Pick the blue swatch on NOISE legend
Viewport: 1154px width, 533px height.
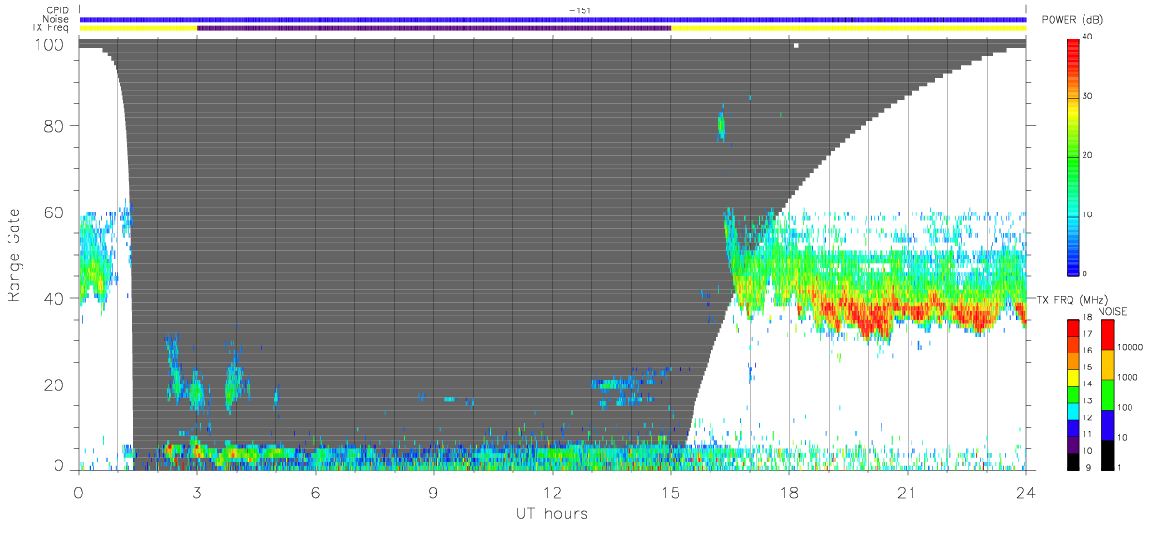point(1107,423)
